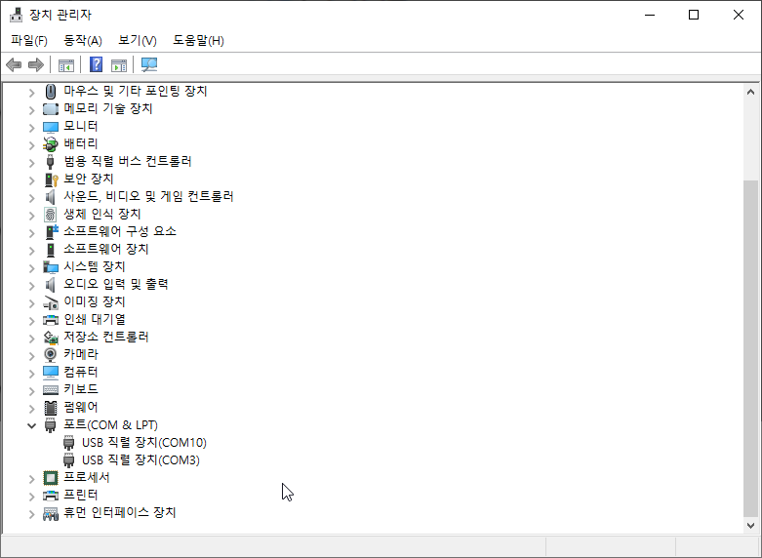Click the scrollbar up arrow
The height and width of the screenshot is (558, 762).
click(x=750, y=92)
